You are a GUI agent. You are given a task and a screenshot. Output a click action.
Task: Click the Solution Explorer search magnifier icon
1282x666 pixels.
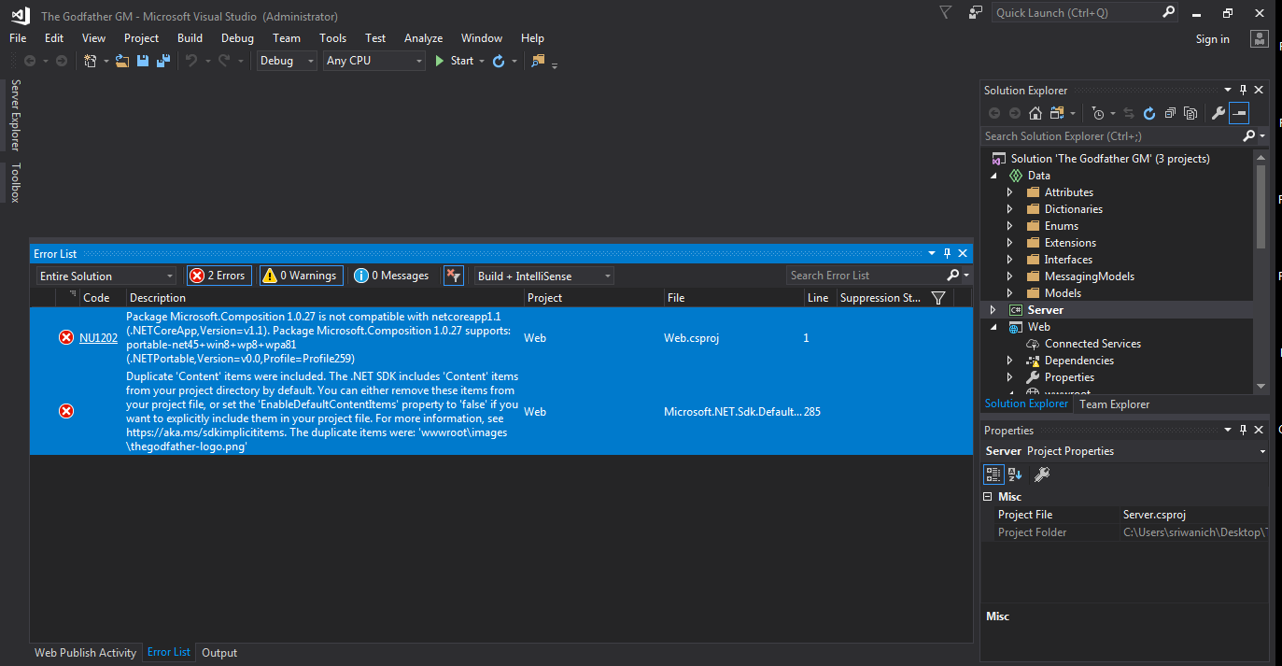(x=1249, y=135)
